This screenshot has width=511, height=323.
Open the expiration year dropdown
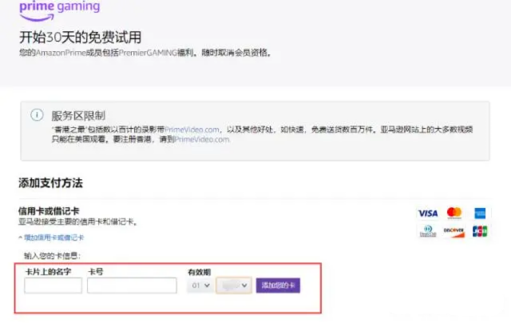[x=233, y=285]
